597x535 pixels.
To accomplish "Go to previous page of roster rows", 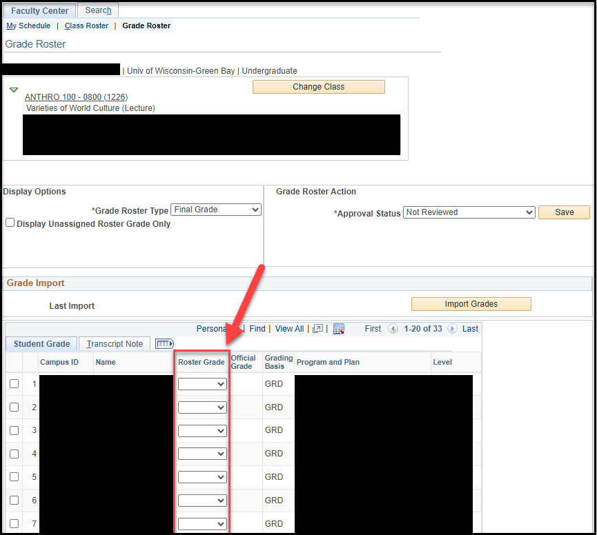I will 393,329.
